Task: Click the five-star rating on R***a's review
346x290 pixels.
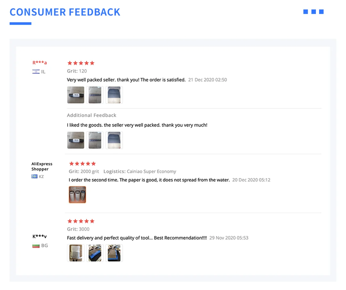Action: click(x=81, y=63)
